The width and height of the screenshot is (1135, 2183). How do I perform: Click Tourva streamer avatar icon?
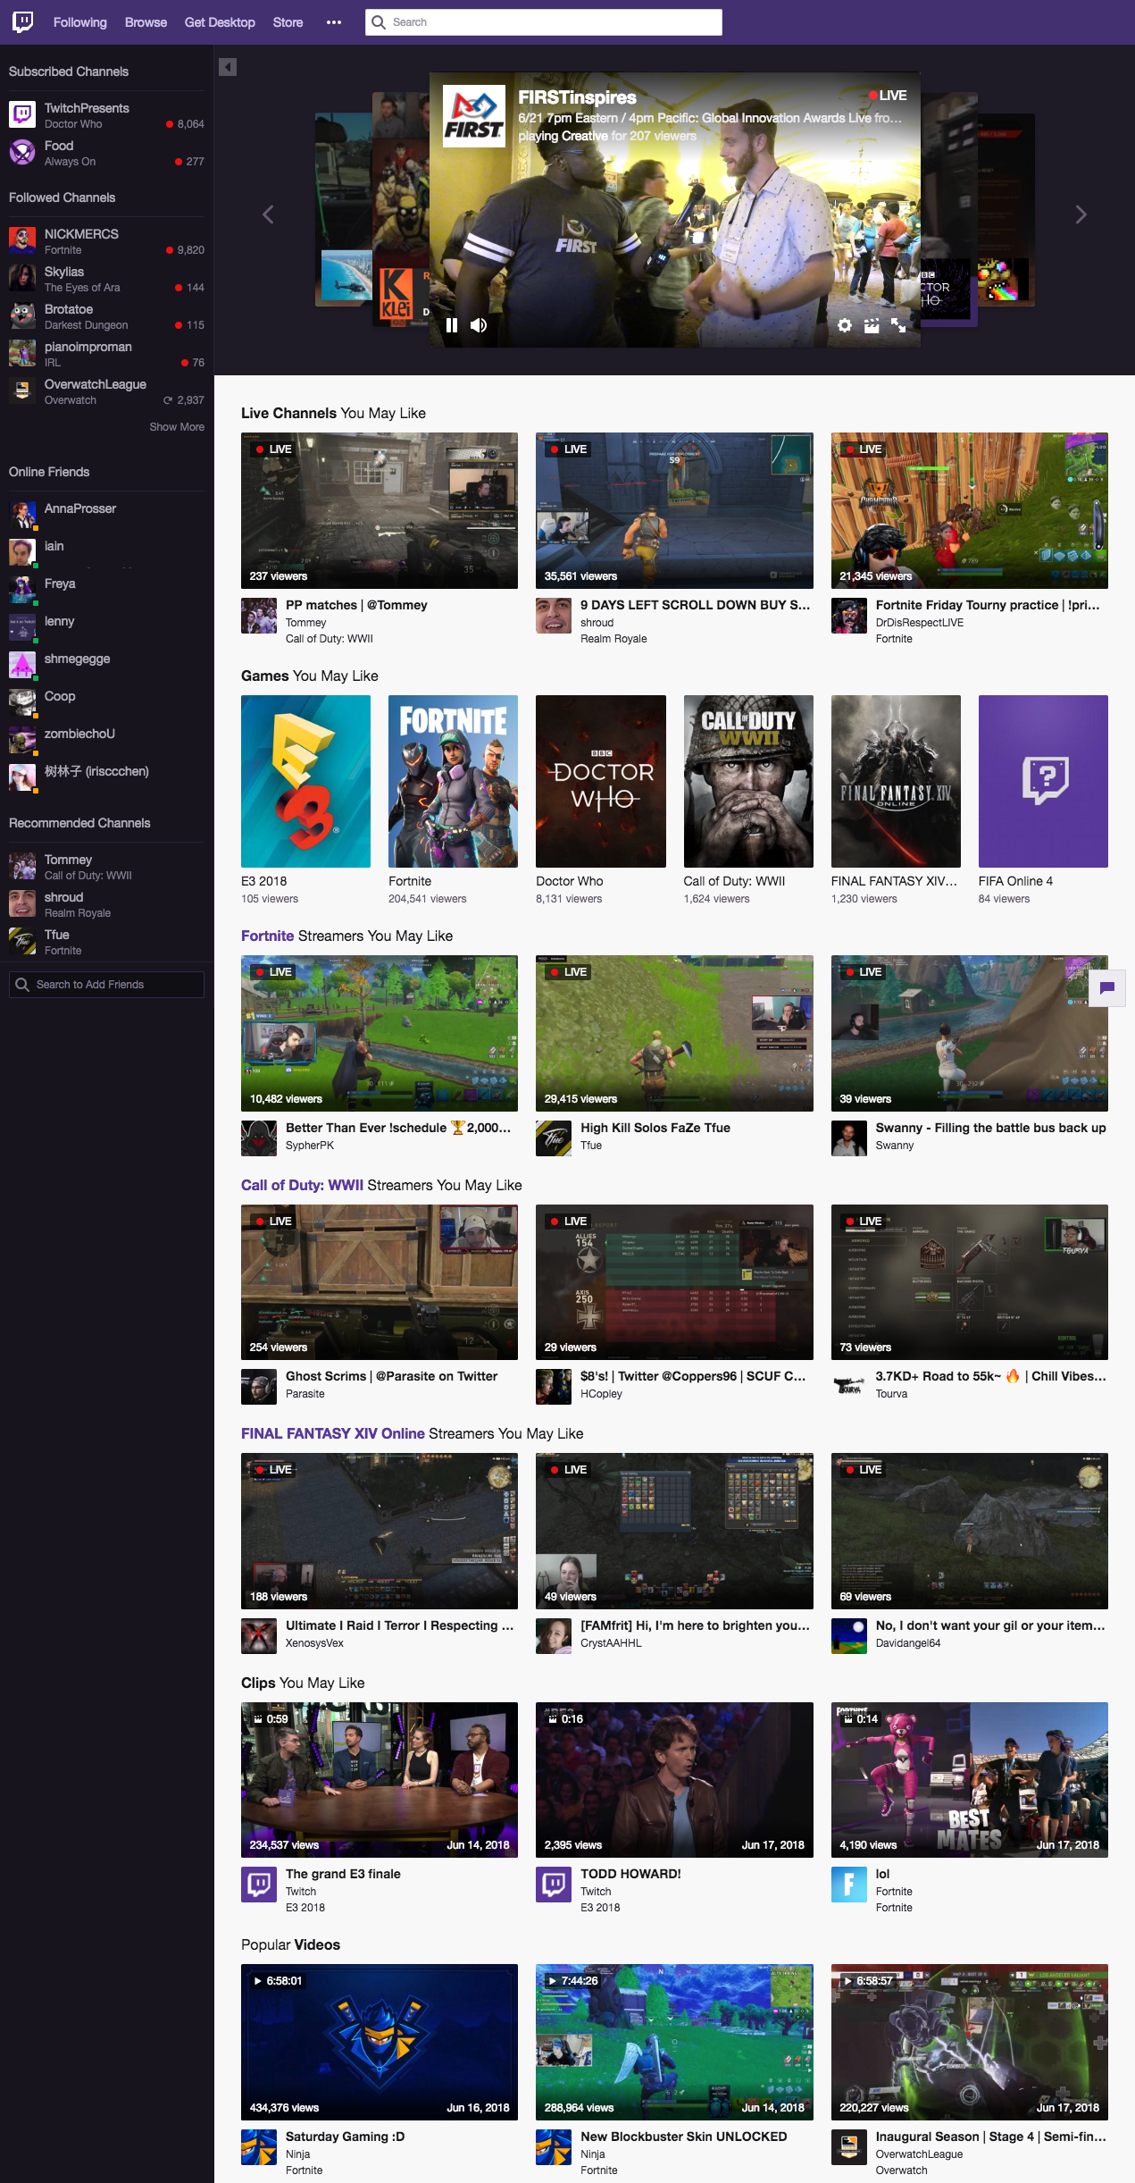pos(849,1387)
